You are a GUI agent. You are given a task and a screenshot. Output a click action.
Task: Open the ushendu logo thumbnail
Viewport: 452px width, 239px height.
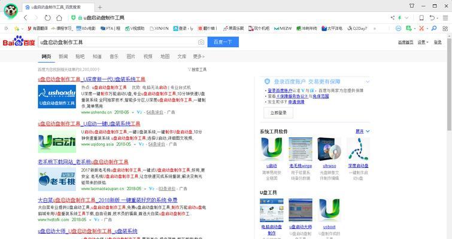pyautogui.click(x=57, y=96)
